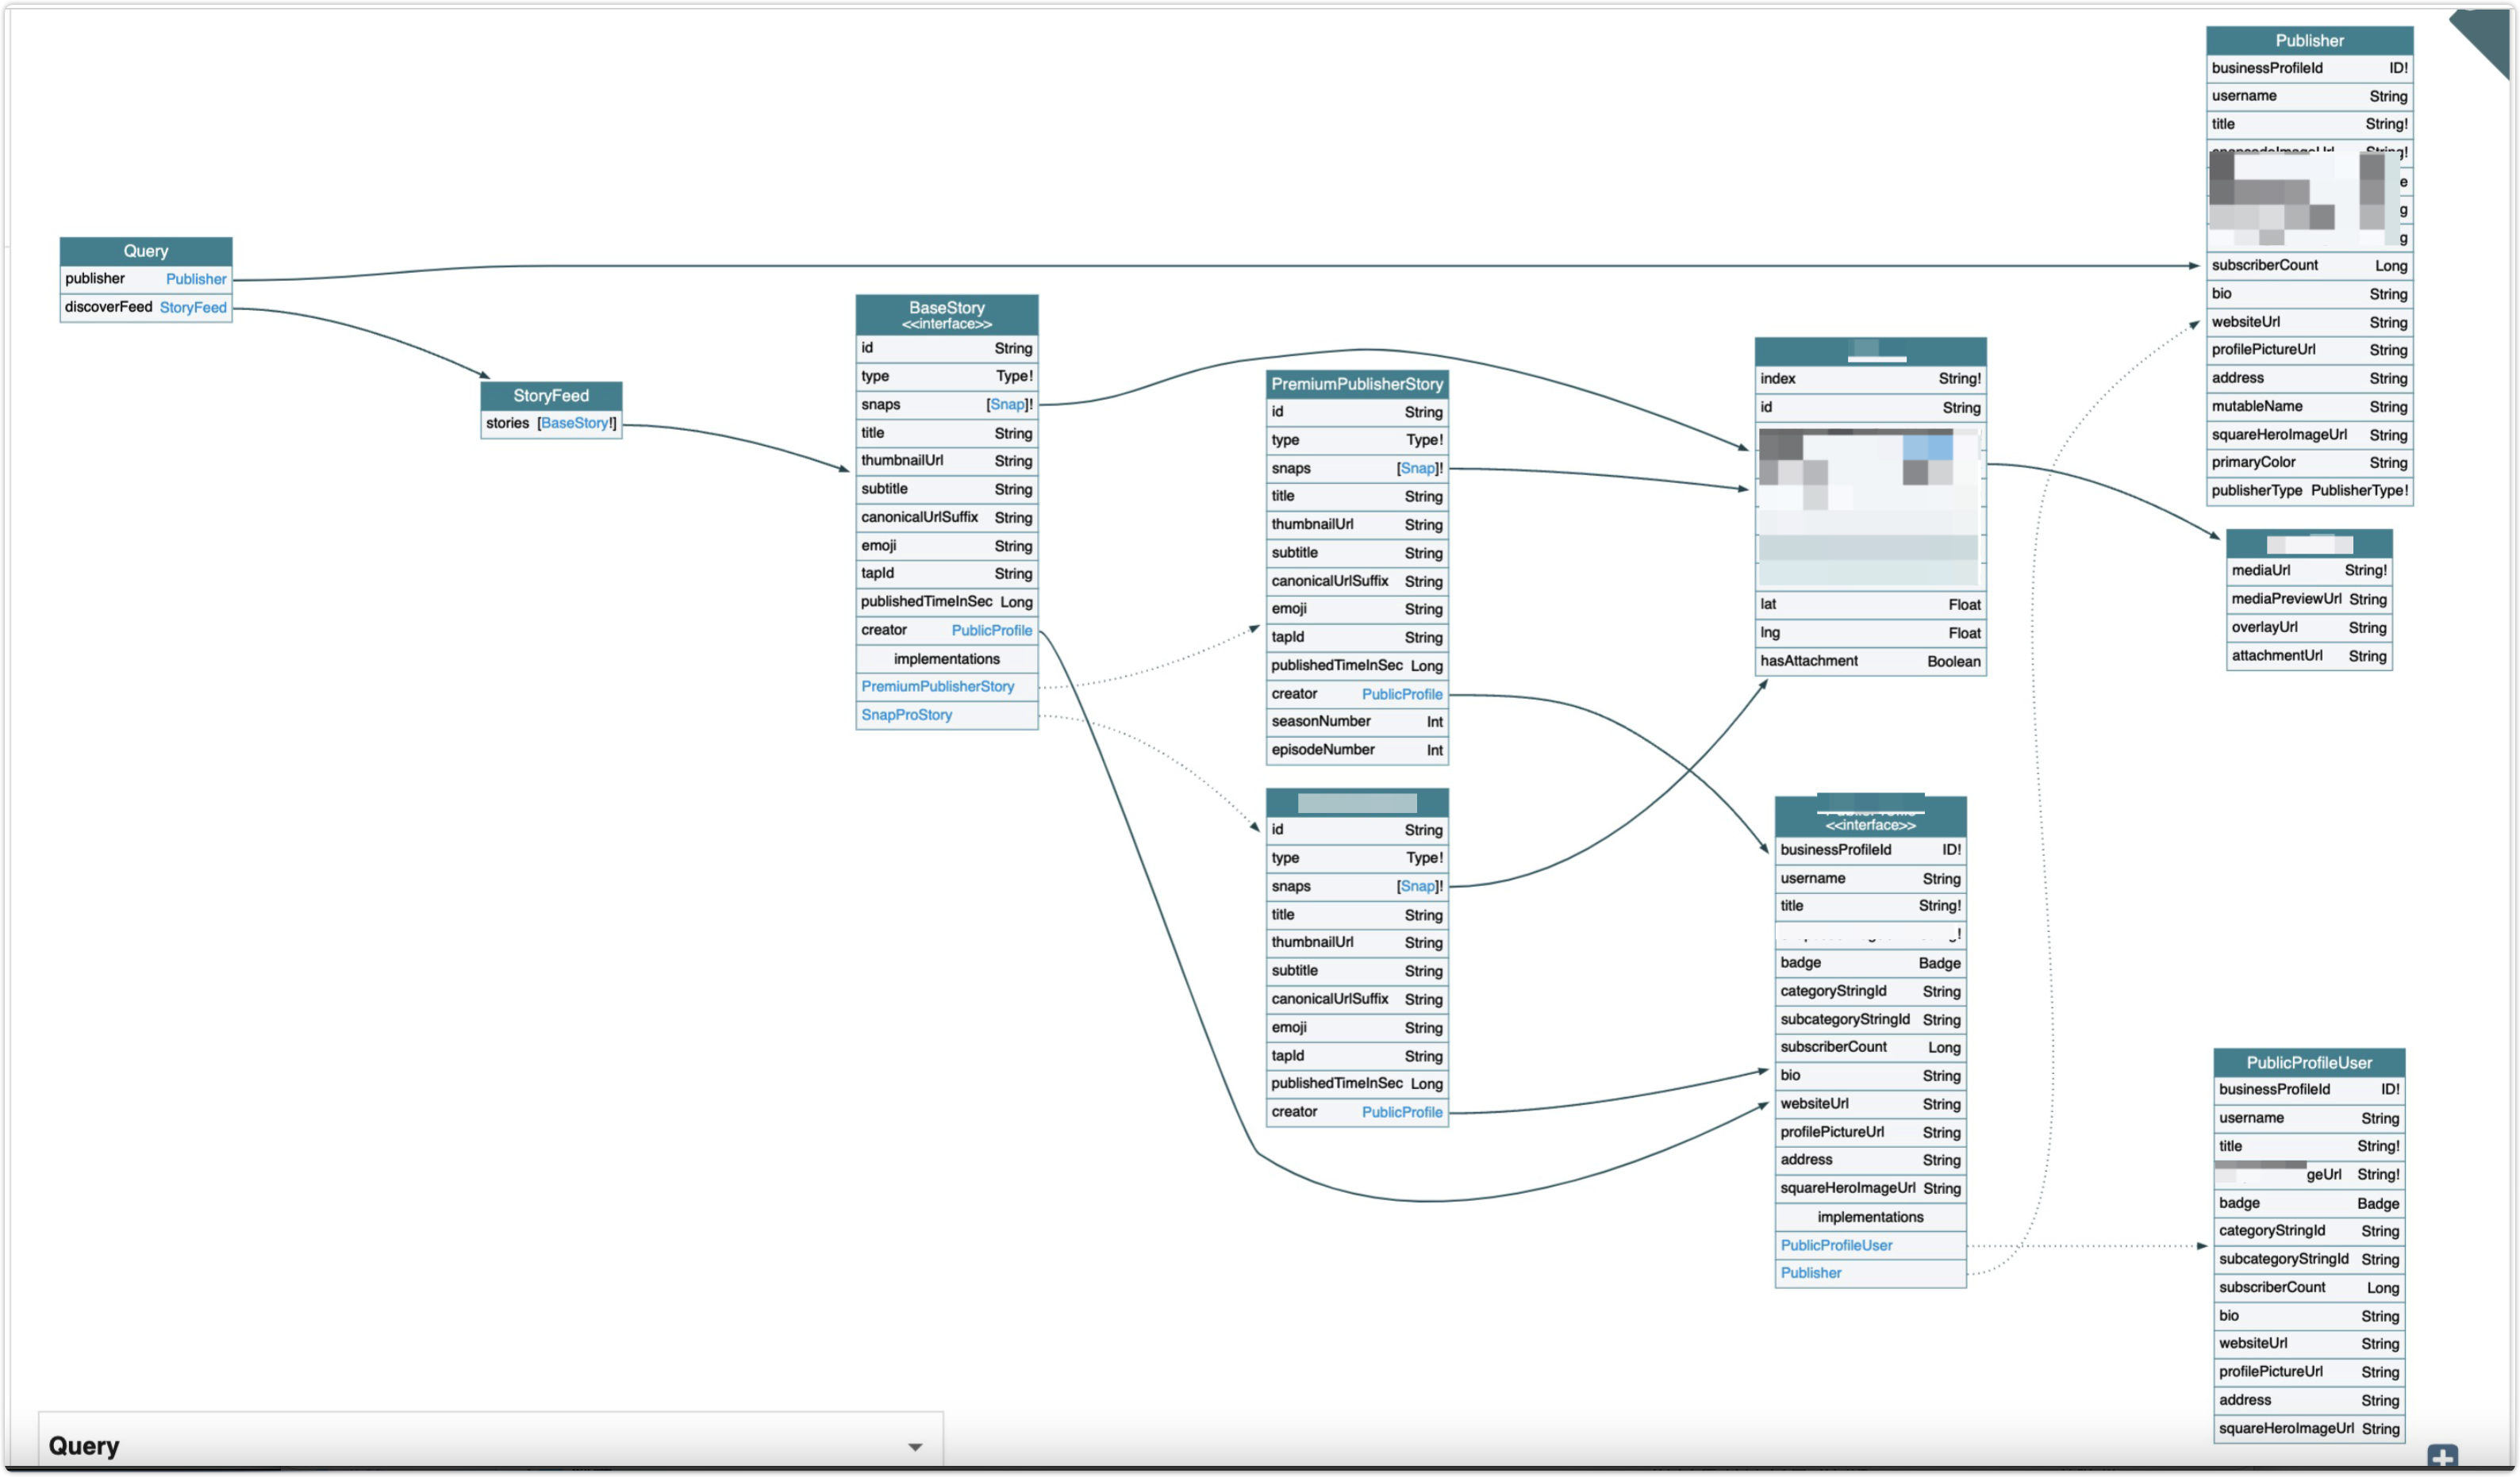Select badge field in PublicProfileUser node

click(x=2309, y=1203)
